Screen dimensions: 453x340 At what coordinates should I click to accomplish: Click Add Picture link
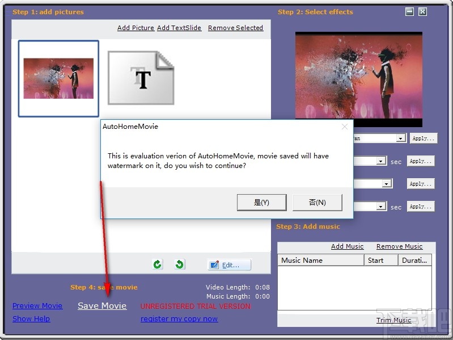[136, 28]
